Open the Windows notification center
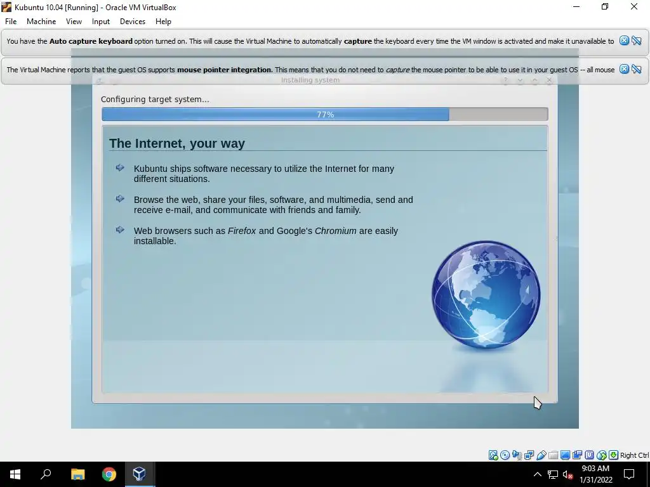 click(x=629, y=474)
